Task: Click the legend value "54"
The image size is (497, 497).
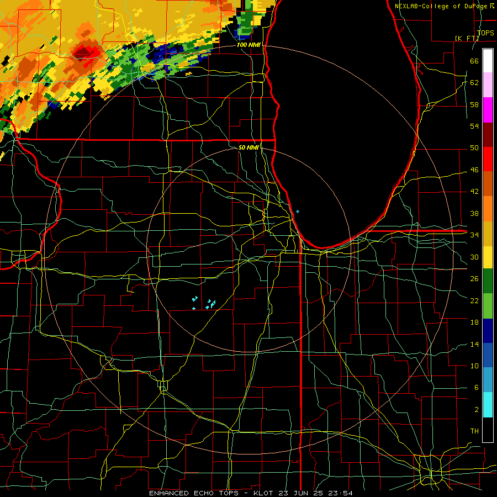Action: click(x=474, y=126)
